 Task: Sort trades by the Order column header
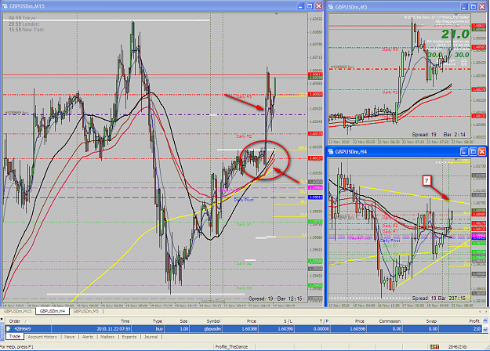pyautogui.click(x=27, y=321)
